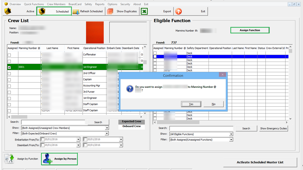Open Embarkation To date picker
303x170 pixels.
point(121,139)
